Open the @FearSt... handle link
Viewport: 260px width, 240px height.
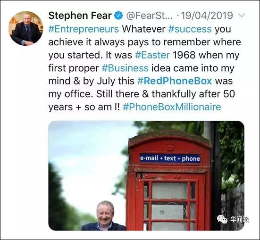(150, 16)
